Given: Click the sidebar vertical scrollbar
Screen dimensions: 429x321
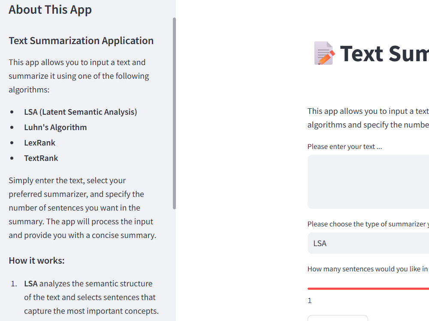Looking at the screenshot, I should [174, 113].
